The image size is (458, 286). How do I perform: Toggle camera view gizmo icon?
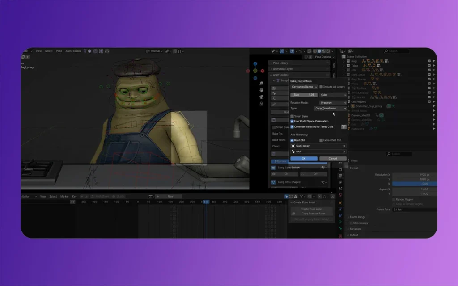(x=261, y=97)
